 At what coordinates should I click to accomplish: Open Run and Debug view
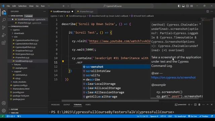[4, 35]
